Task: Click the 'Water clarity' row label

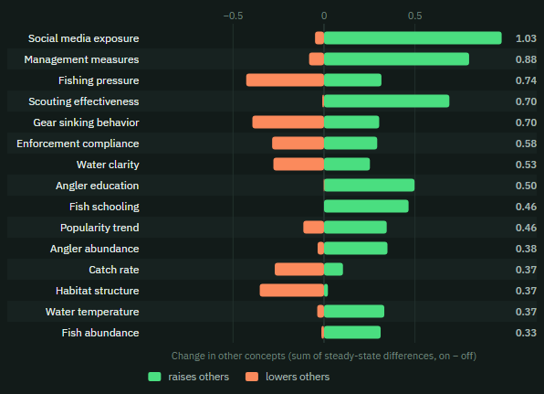Action: [x=108, y=165]
